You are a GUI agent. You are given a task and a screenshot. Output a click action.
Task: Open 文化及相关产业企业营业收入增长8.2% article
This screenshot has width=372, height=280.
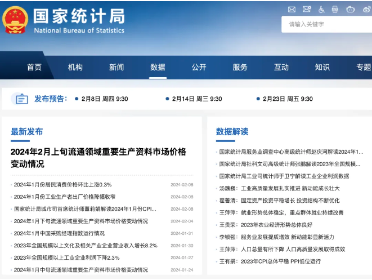86,246
